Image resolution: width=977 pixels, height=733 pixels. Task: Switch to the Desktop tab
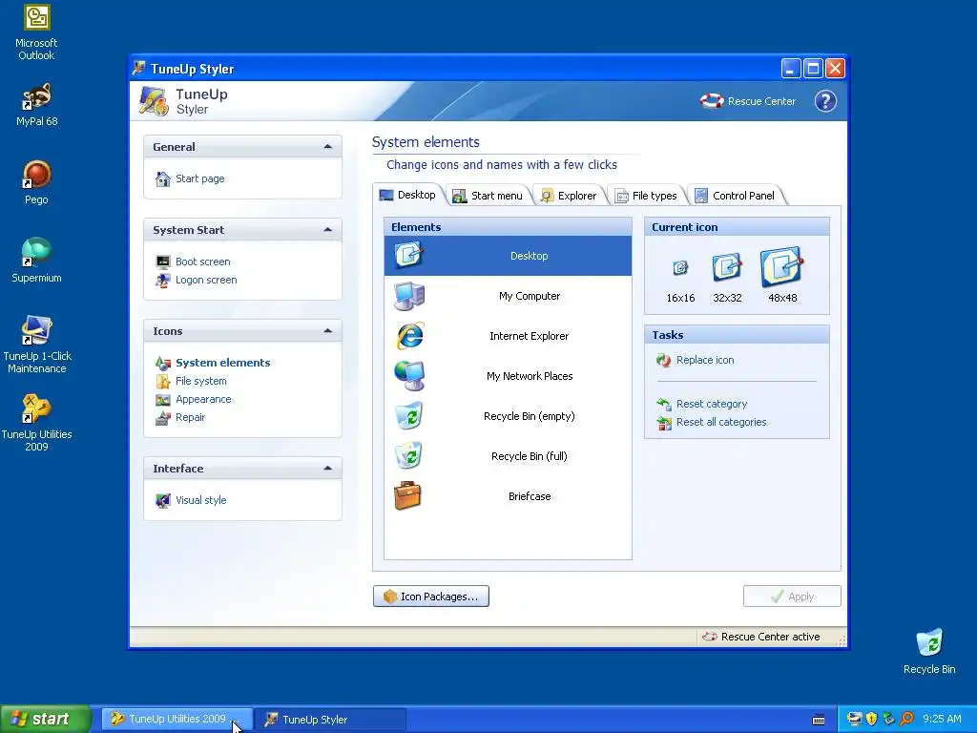point(408,195)
